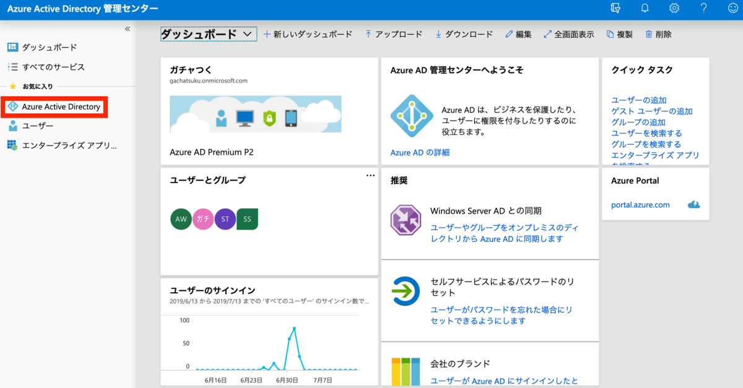Click the self-service password reset icon
The height and width of the screenshot is (388, 743).
406,291
